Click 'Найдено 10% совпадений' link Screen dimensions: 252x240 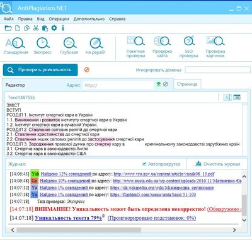65,181
